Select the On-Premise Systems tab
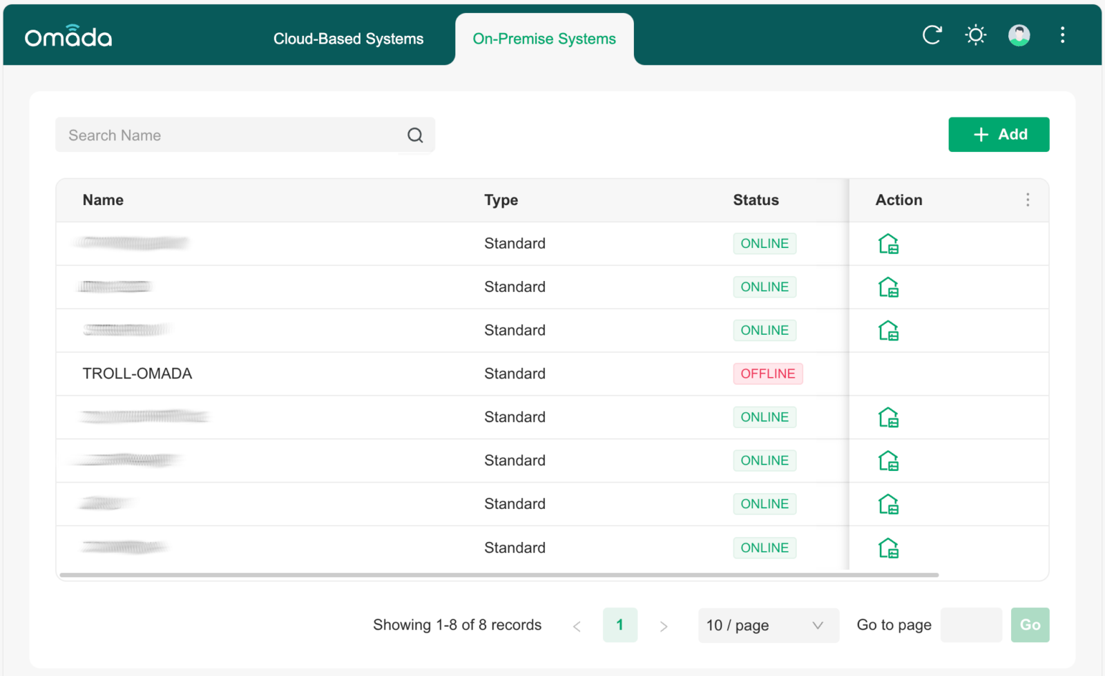 (544, 39)
